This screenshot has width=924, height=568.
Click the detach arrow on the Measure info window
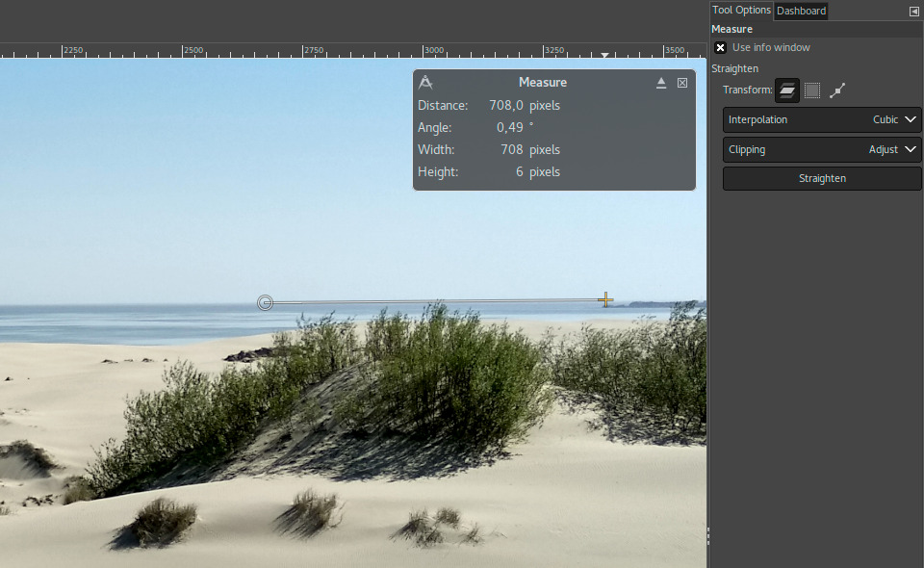[x=661, y=83]
